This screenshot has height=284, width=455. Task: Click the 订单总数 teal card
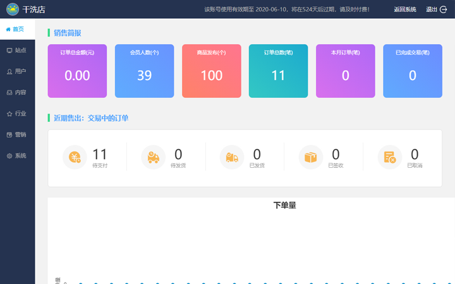click(x=278, y=71)
